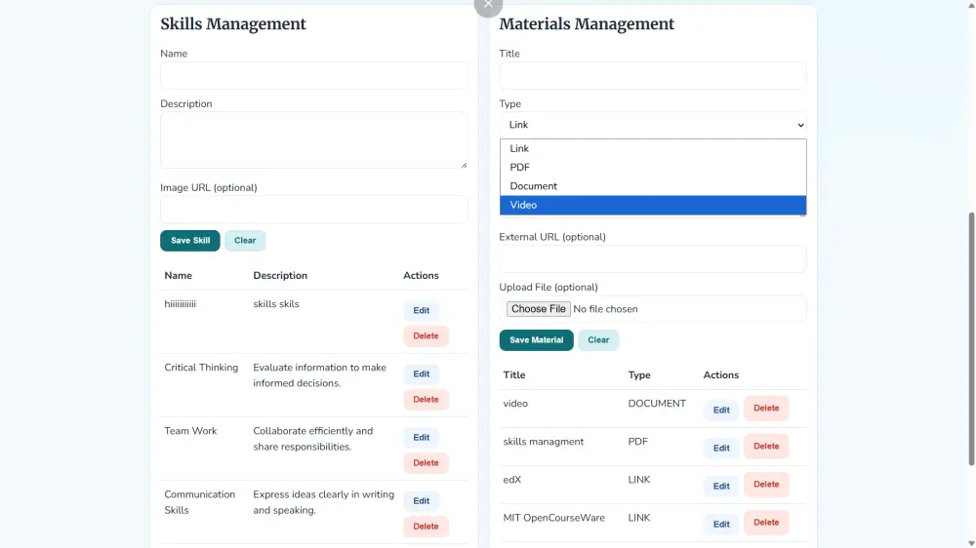The image size is (976, 548).
Task: Click the Save Material button
Action: click(536, 340)
